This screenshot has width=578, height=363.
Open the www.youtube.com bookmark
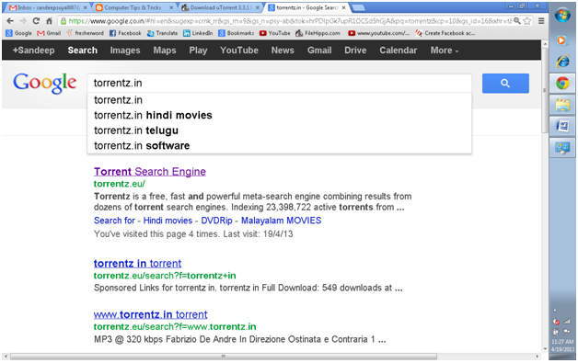379,33
